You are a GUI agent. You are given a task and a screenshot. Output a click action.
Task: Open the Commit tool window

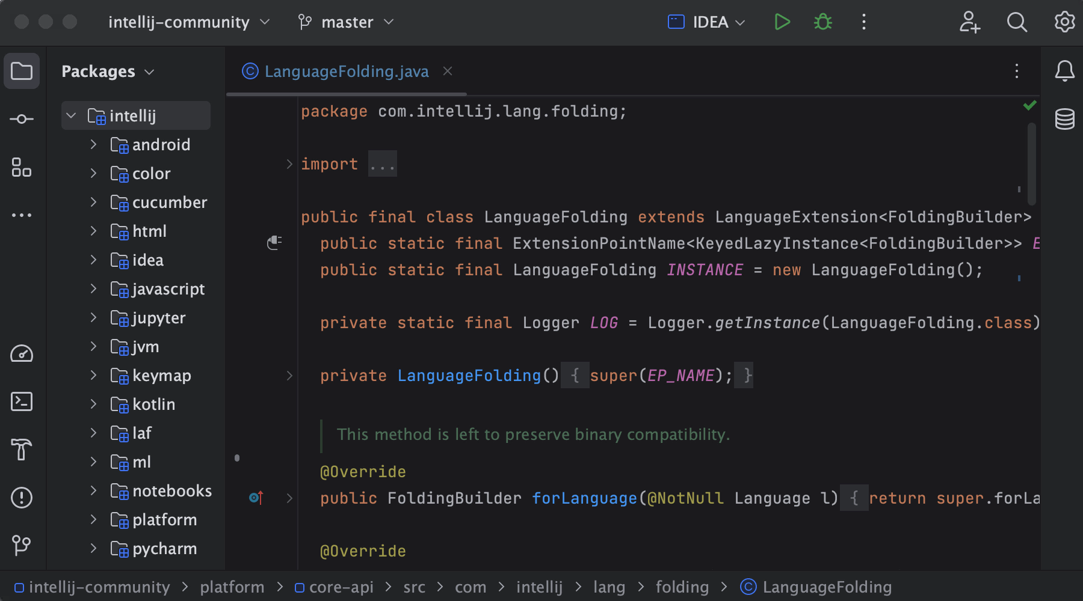(x=22, y=119)
